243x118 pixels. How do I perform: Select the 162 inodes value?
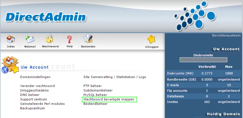pos(207,102)
